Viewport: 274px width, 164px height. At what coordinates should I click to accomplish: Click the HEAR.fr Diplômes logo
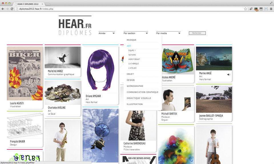point(75,26)
